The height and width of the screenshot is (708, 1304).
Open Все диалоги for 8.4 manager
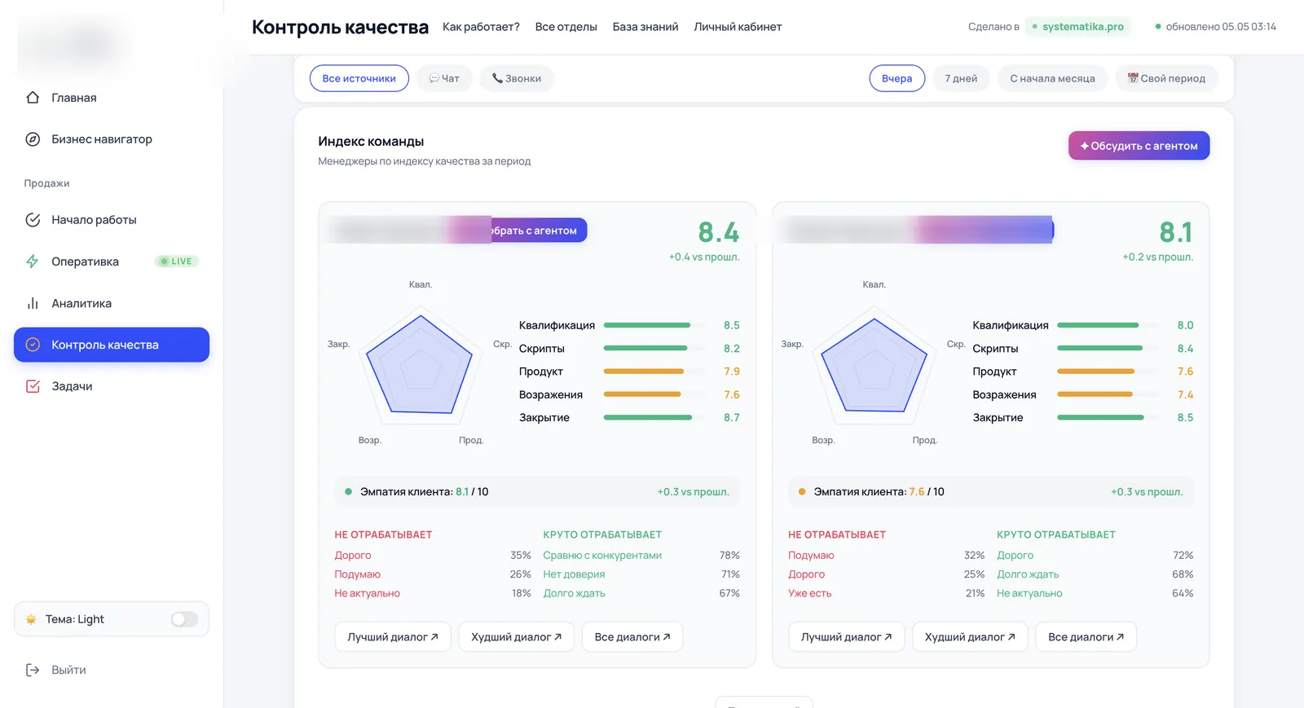pyautogui.click(x=632, y=637)
